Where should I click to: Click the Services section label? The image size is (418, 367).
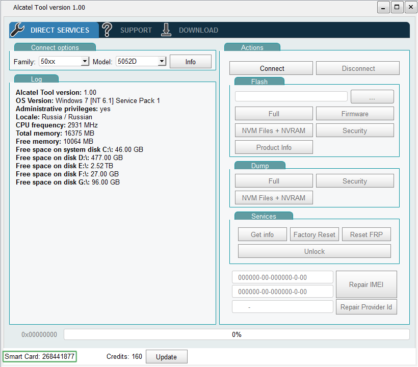[264, 216]
